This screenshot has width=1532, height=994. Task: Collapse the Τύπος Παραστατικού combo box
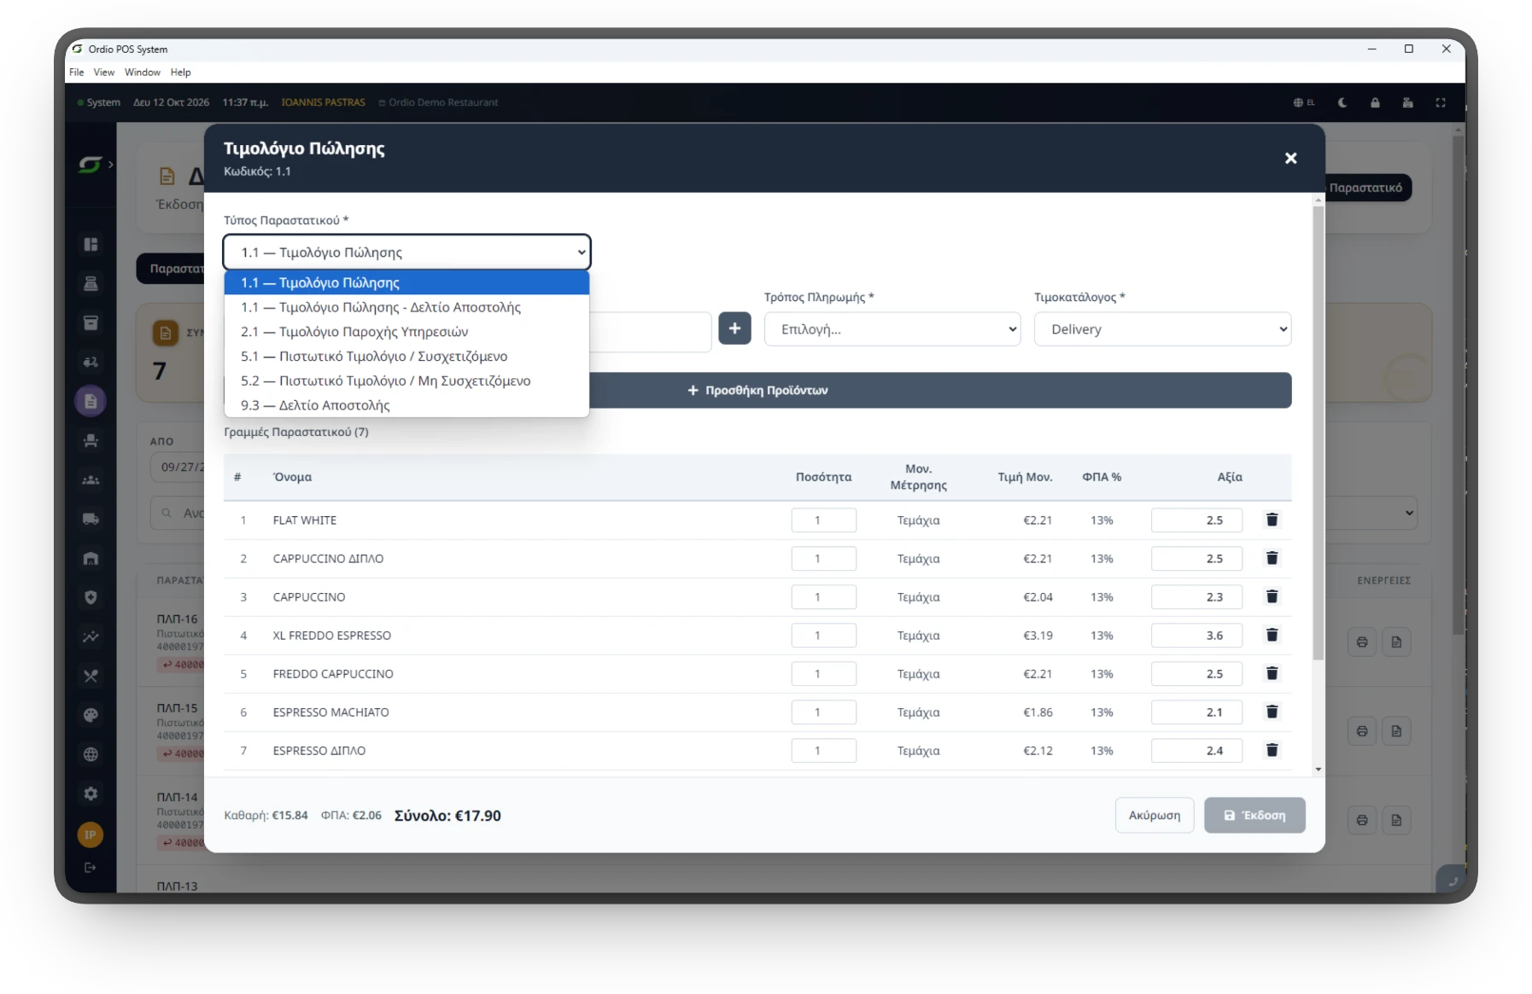pyautogui.click(x=406, y=253)
